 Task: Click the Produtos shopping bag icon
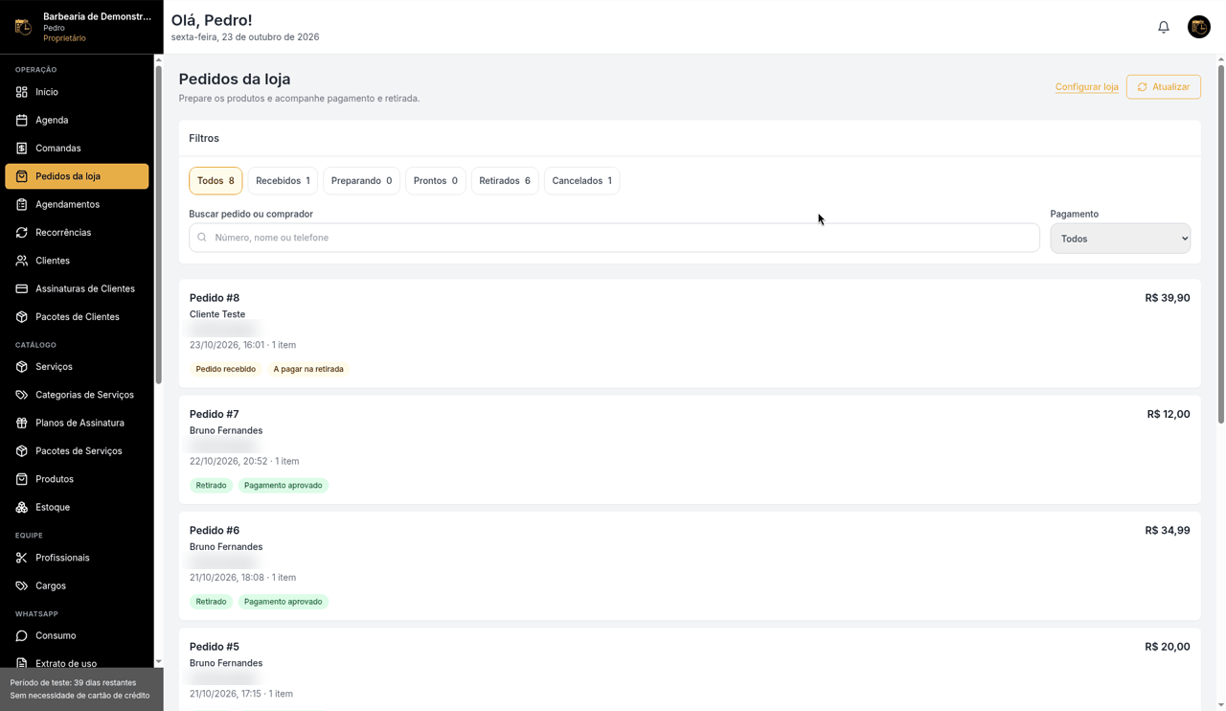click(x=22, y=479)
